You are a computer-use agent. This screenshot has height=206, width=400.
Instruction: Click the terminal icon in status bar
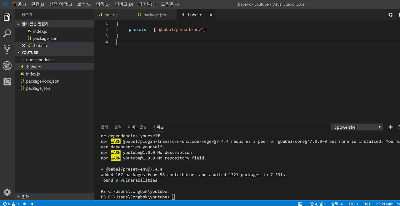300,204
